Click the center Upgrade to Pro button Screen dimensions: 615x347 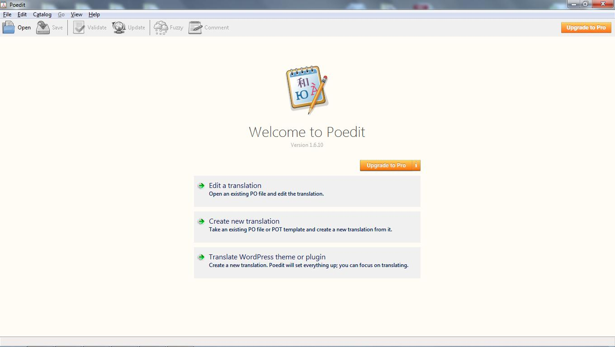click(386, 165)
